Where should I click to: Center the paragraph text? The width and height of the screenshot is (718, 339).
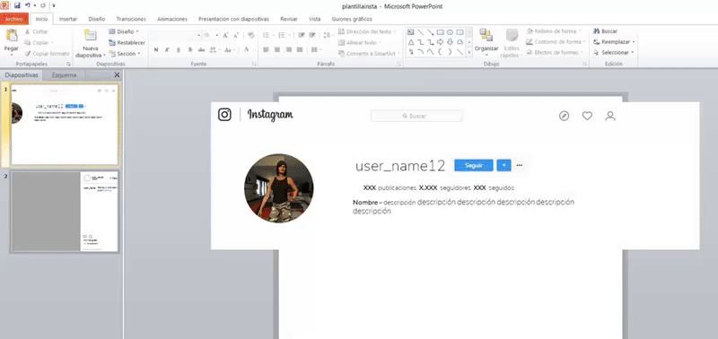277,49
